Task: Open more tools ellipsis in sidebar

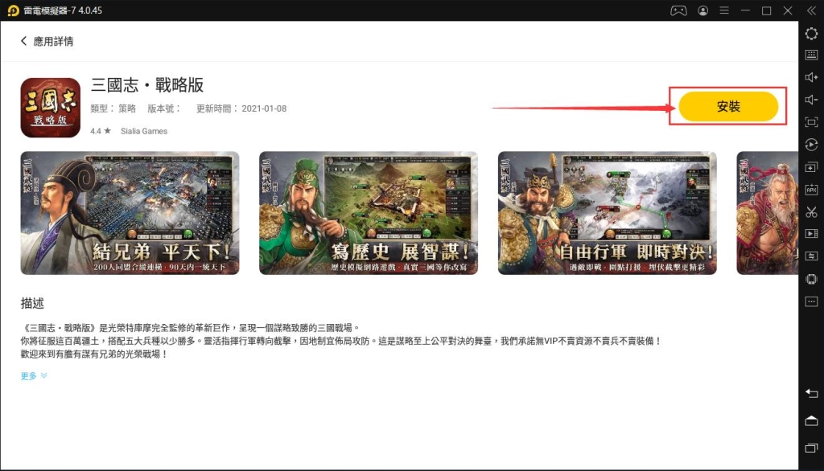Action: pos(811,301)
